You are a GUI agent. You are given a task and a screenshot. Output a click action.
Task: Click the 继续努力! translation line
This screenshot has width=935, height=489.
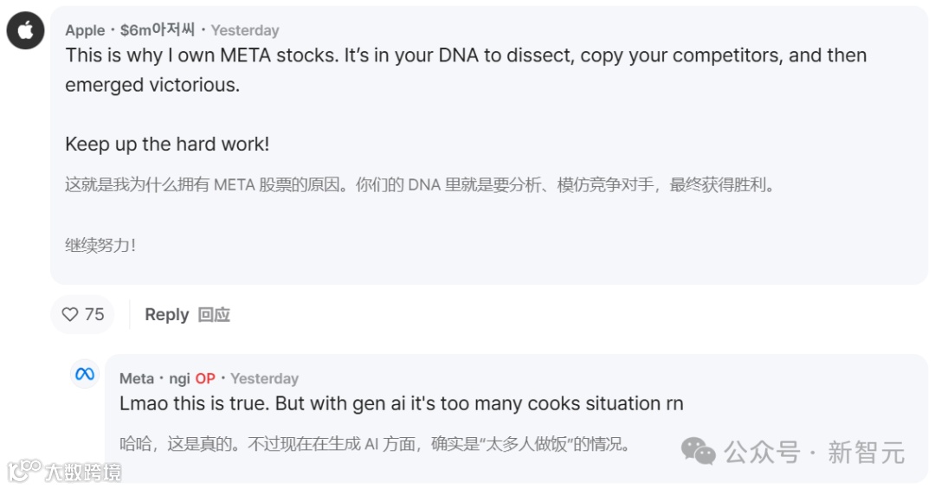pyautogui.click(x=100, y=245)
